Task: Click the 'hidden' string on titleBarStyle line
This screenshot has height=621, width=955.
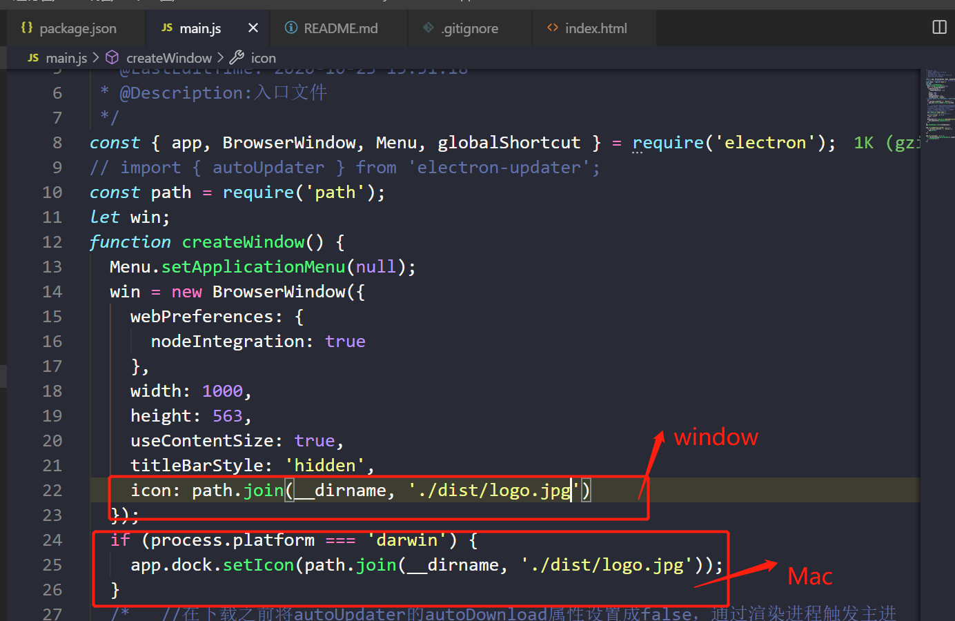Action: (x=325, y=466)
